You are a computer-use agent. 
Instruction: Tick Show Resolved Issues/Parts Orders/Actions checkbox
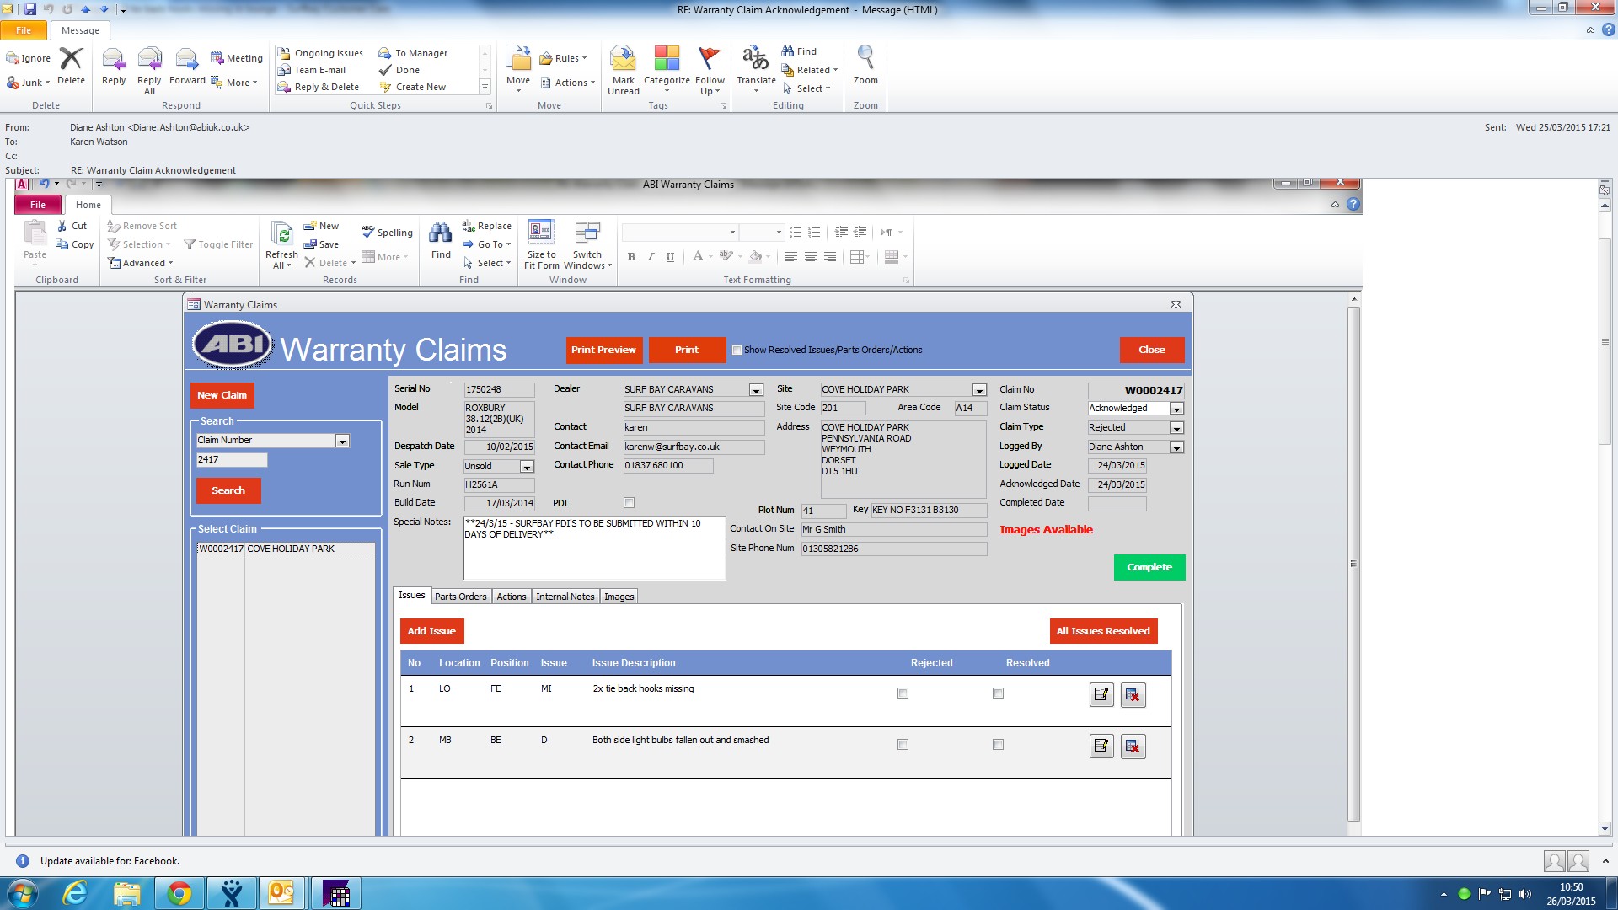tap(737, 351)
